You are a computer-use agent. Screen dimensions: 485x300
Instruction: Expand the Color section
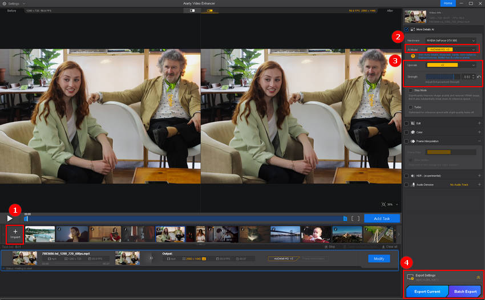pos(479,132)
